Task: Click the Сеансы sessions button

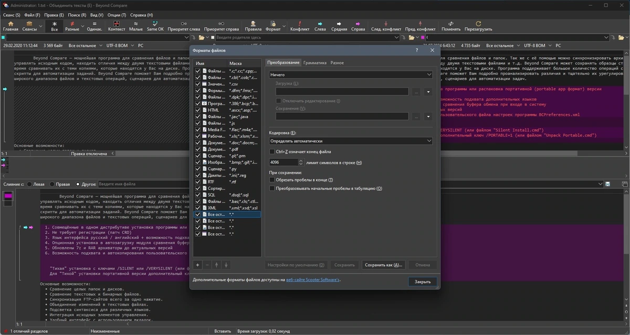Action: click(x=29, y=26)
